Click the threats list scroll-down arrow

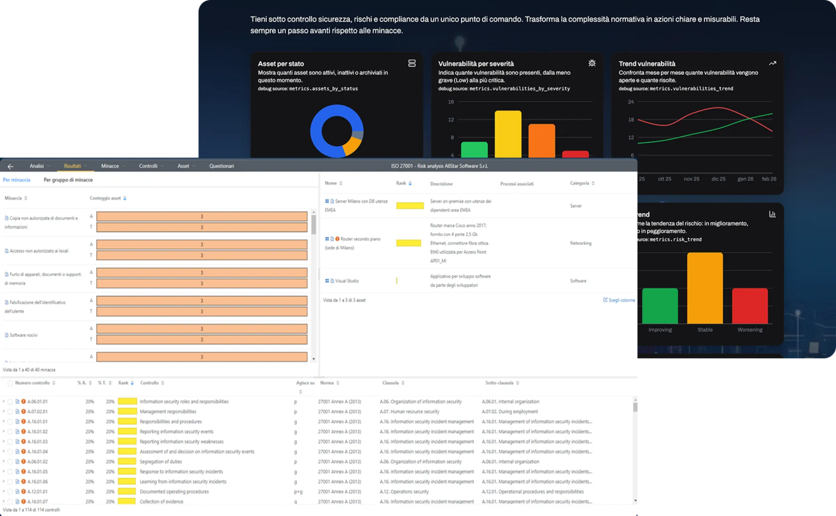coord(313,359)
